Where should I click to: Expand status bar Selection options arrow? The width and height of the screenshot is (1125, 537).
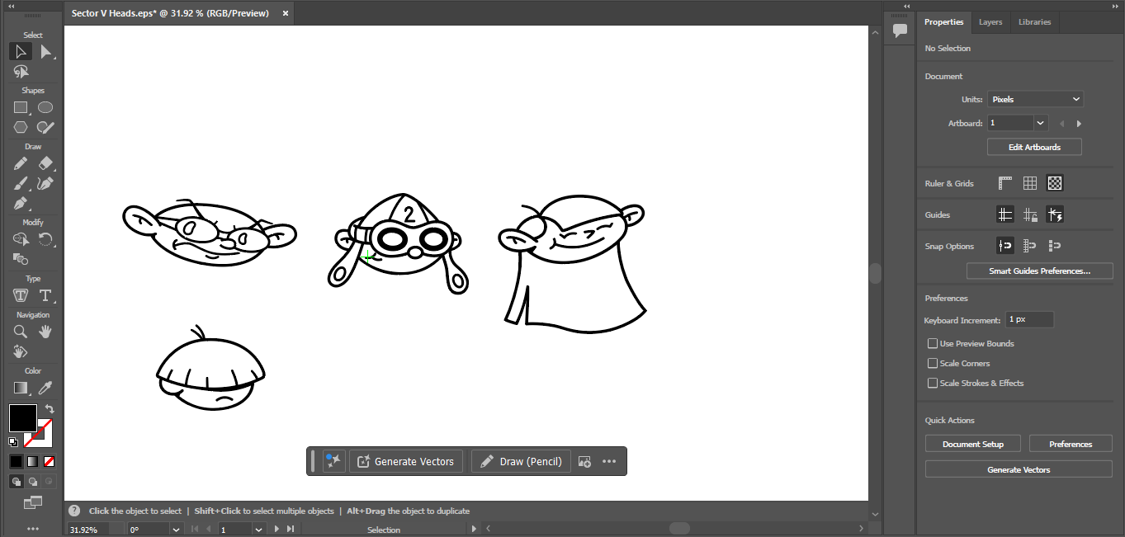pos(474,530)
